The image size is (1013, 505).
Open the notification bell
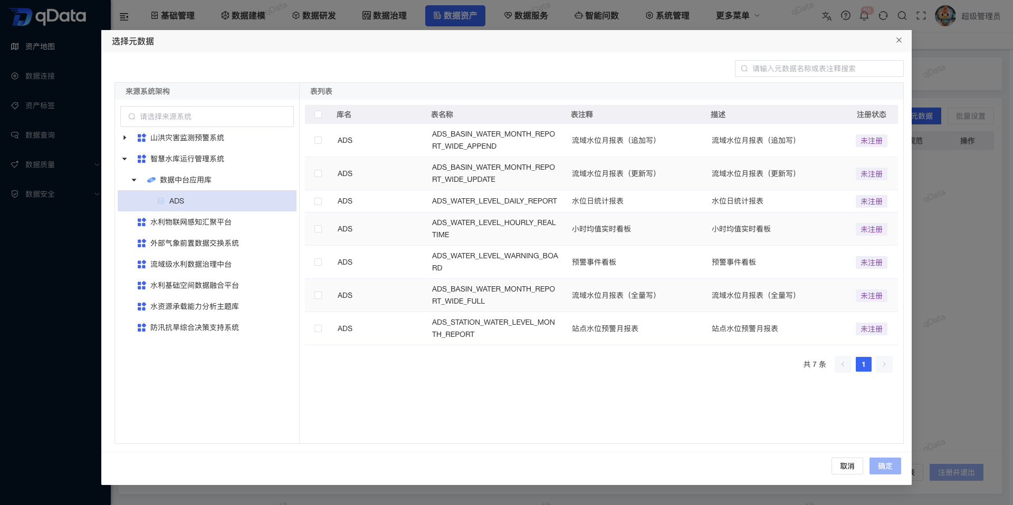(864, 16)
